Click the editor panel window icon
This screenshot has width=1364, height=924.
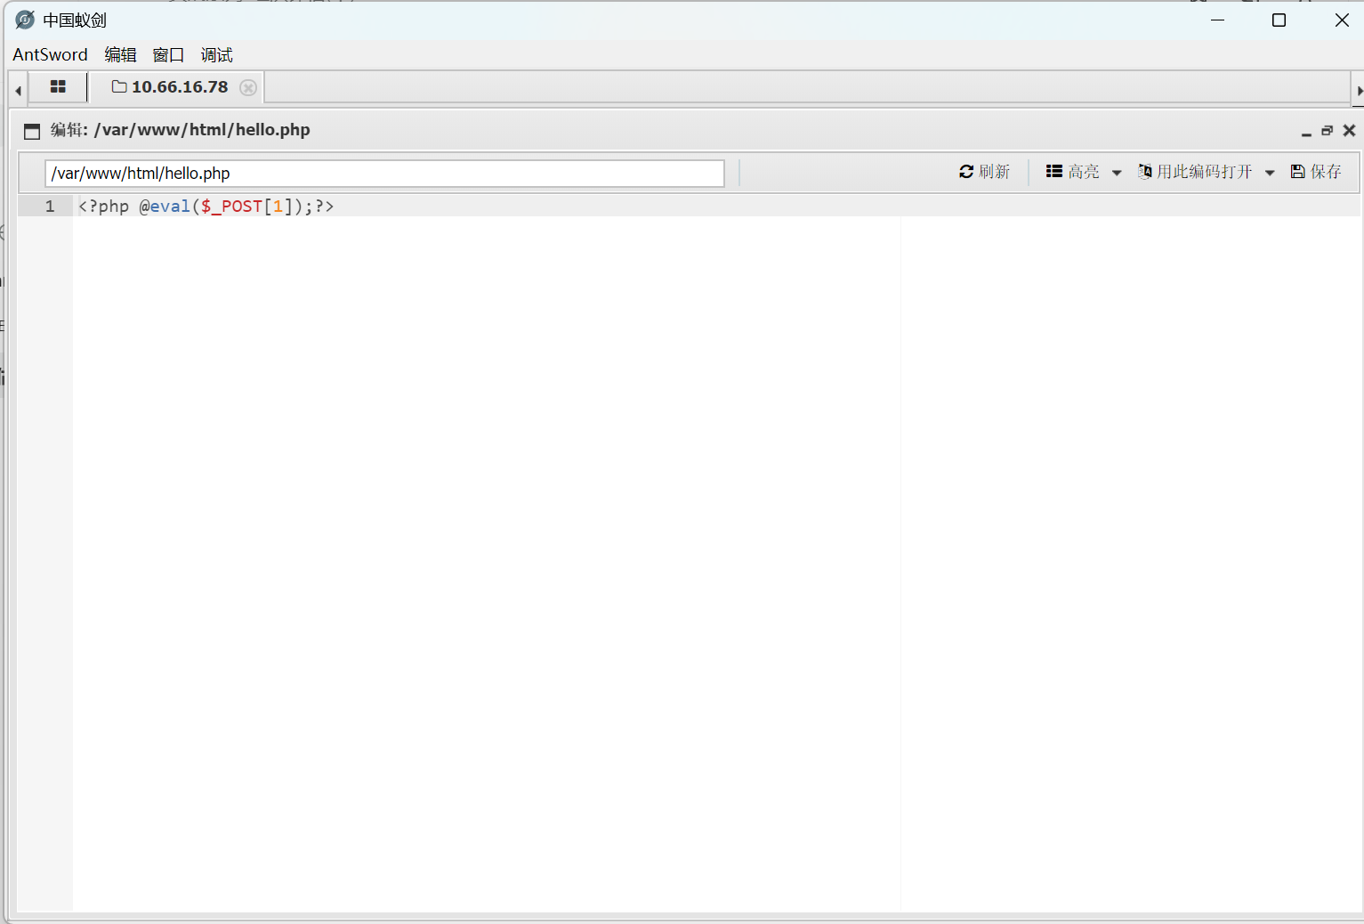pos(32,132)
